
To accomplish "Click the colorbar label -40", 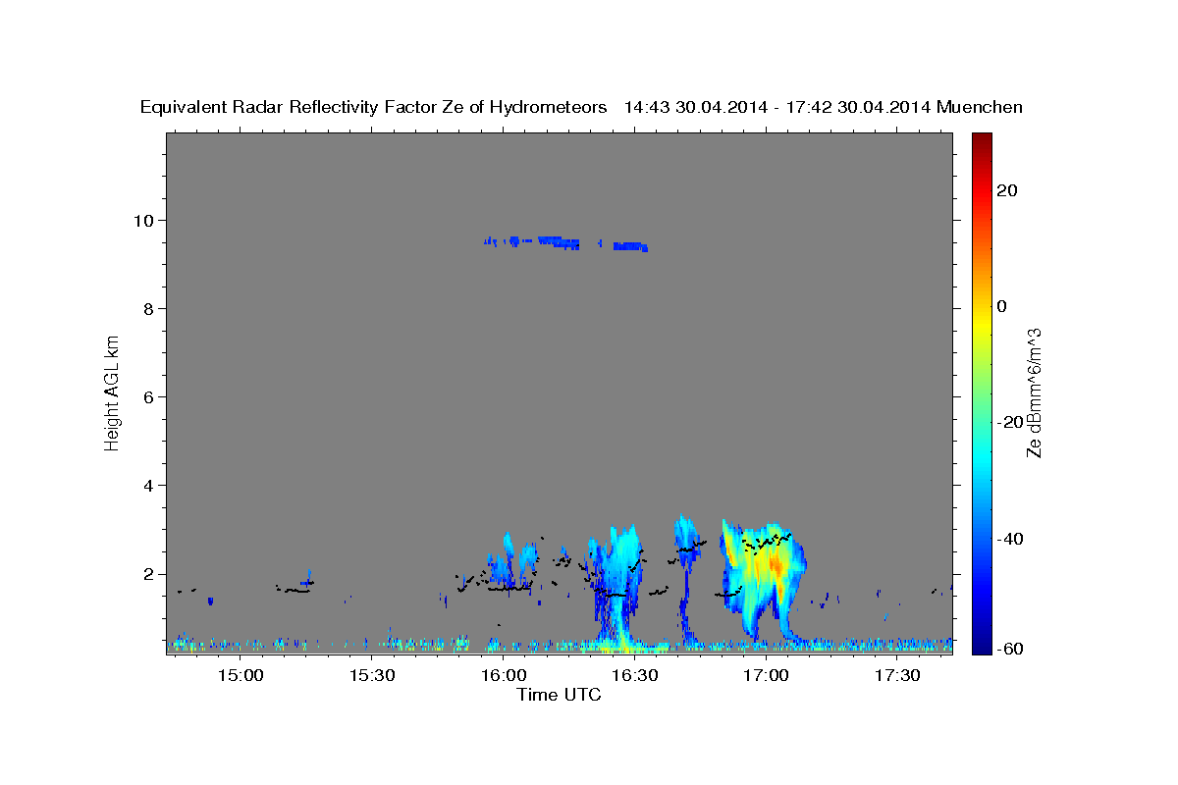I will (1011, 539).
